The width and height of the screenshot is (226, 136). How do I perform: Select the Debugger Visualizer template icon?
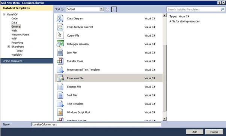[60, 44]
